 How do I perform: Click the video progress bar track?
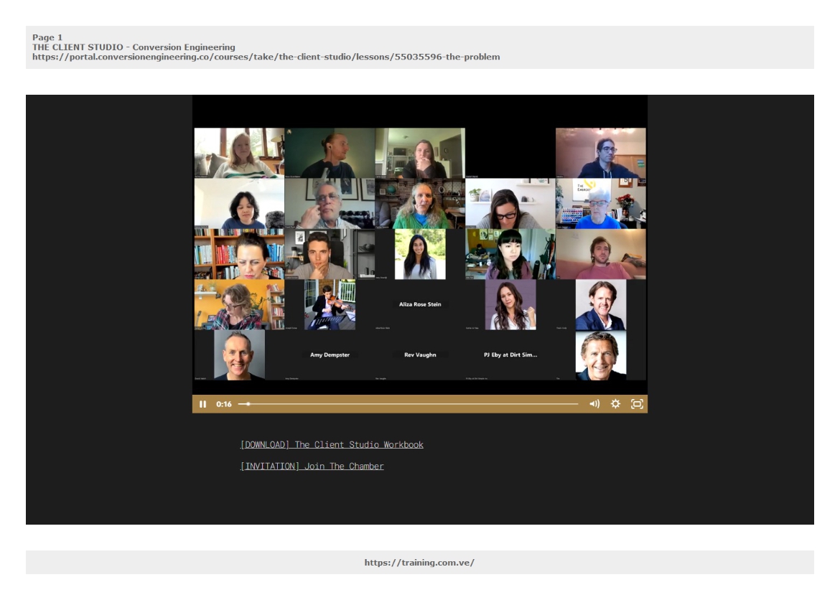(409, 404)
